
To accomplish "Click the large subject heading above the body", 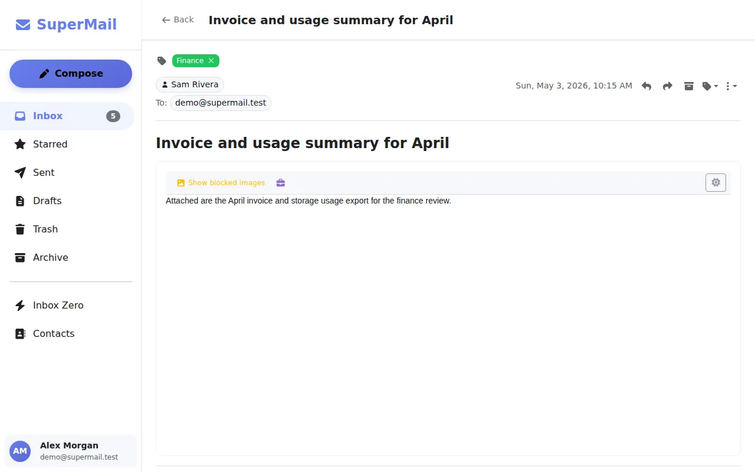I will 303,143.
